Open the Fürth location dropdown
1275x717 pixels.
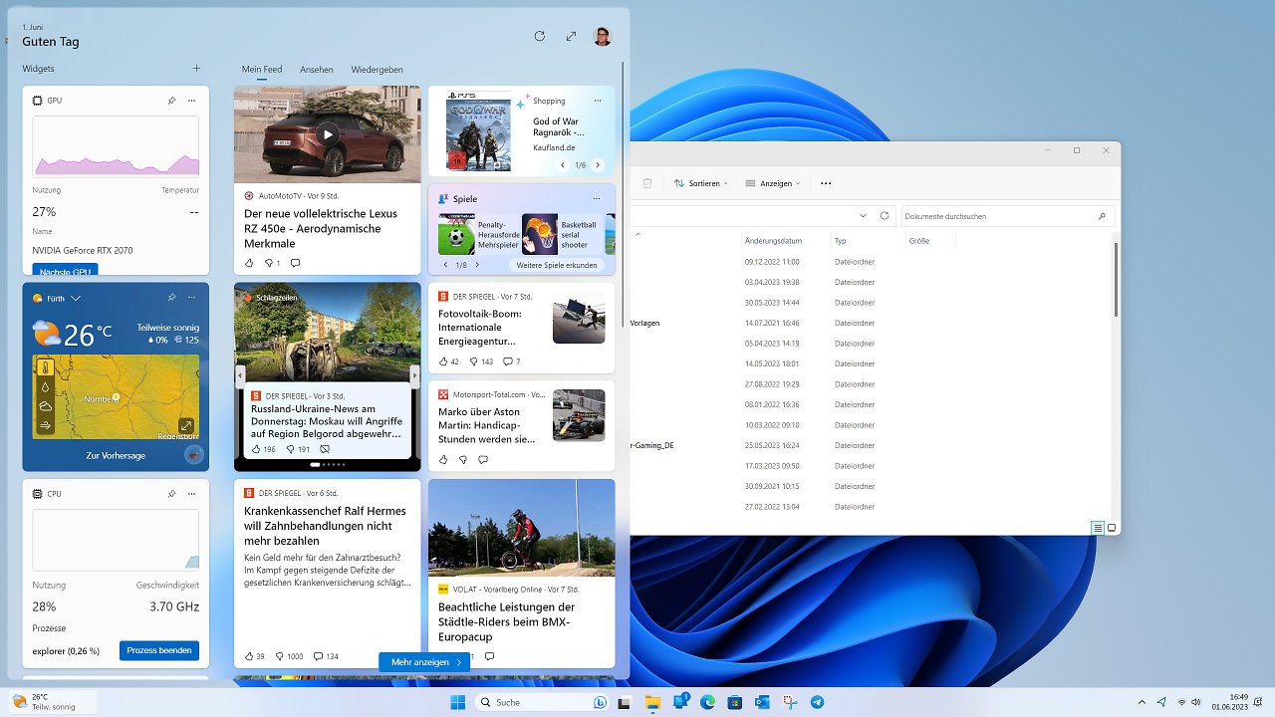click(x=76, y=298)
